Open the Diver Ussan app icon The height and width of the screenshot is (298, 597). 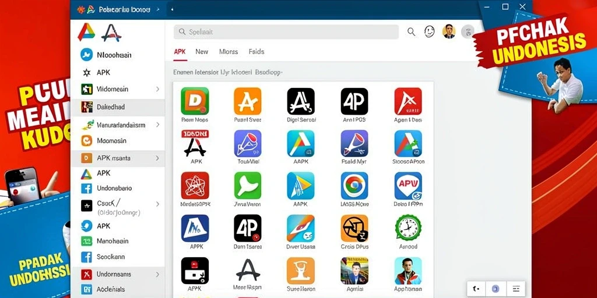tap(301, 228)
